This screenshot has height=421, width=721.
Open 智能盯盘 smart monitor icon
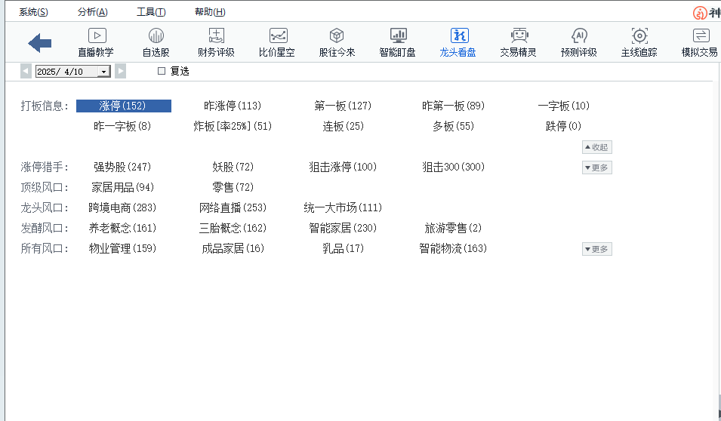(x=398, y=36)
